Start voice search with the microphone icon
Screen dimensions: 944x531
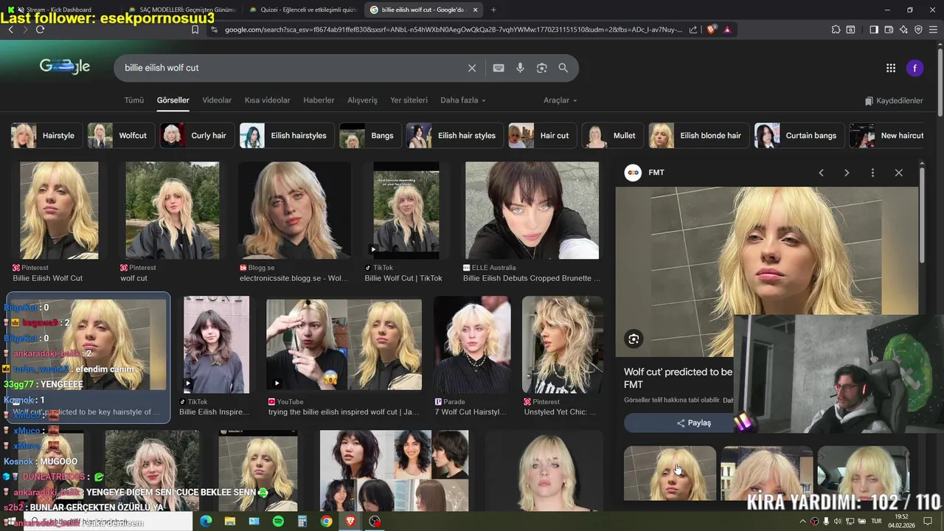pyautogui.click(x=520, y=68)
